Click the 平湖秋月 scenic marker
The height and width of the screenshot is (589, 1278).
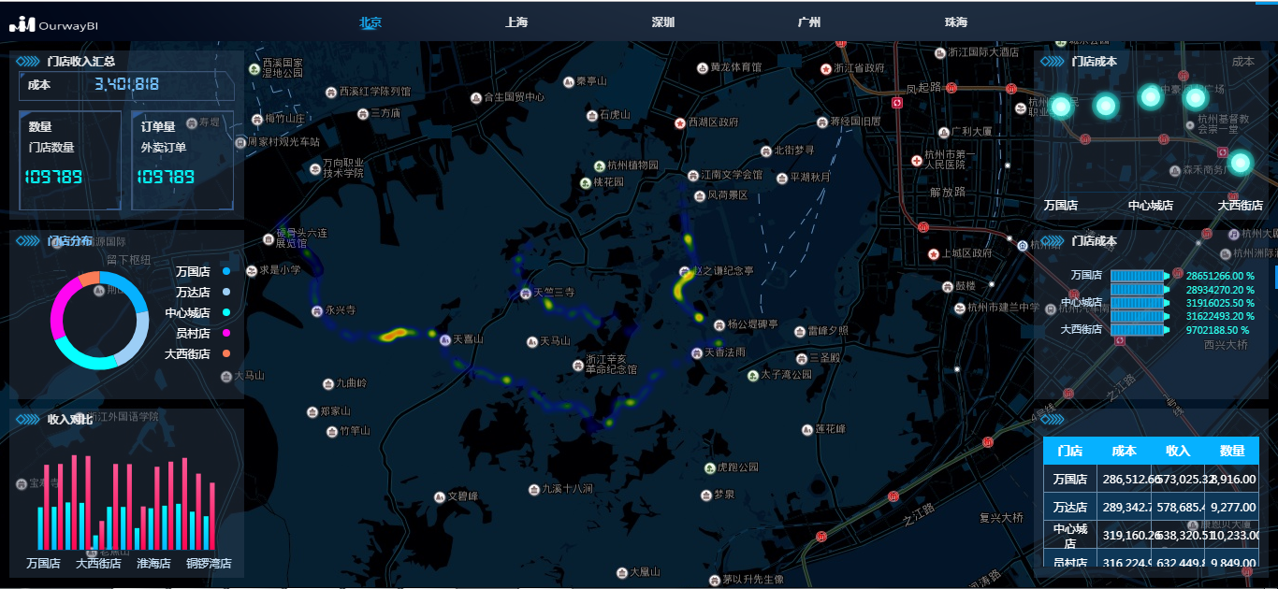(x=782, y=177)
